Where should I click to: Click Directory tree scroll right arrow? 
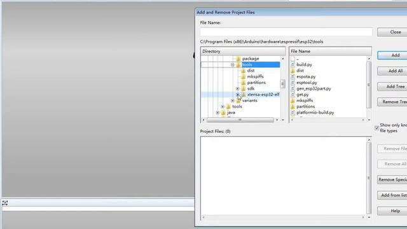pyautogui.click(x=277, y=120)
